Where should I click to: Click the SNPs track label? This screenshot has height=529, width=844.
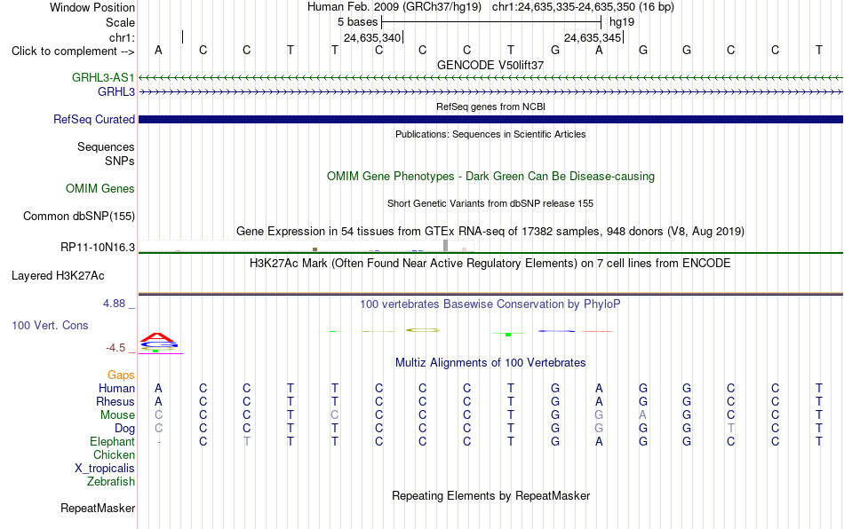pyautogui.click(x=120, y=161)
